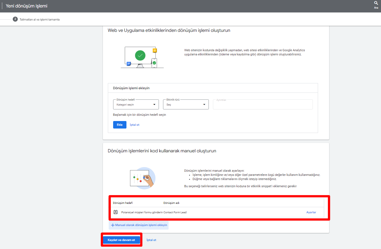The height and width of the screenshot is (249, 381).
Task: Select the Contact Form Lead conversion name
Action: pos(175,212)
